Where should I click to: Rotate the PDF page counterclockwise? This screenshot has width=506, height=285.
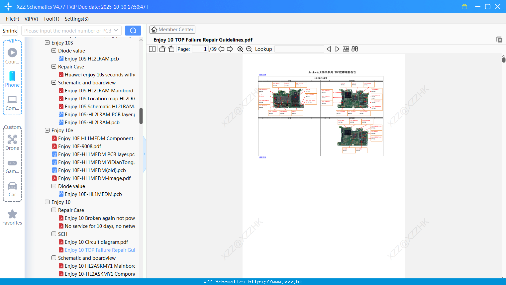point(162,49)
